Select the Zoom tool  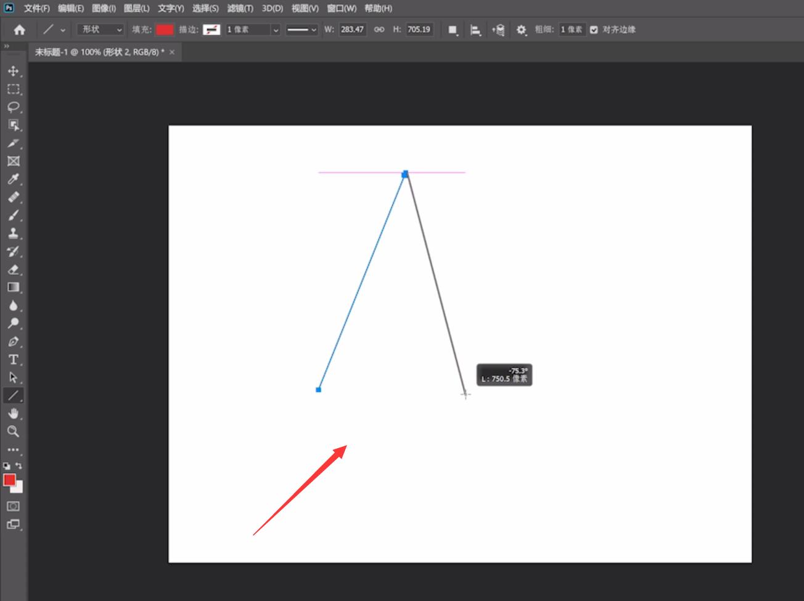(13, 431)
